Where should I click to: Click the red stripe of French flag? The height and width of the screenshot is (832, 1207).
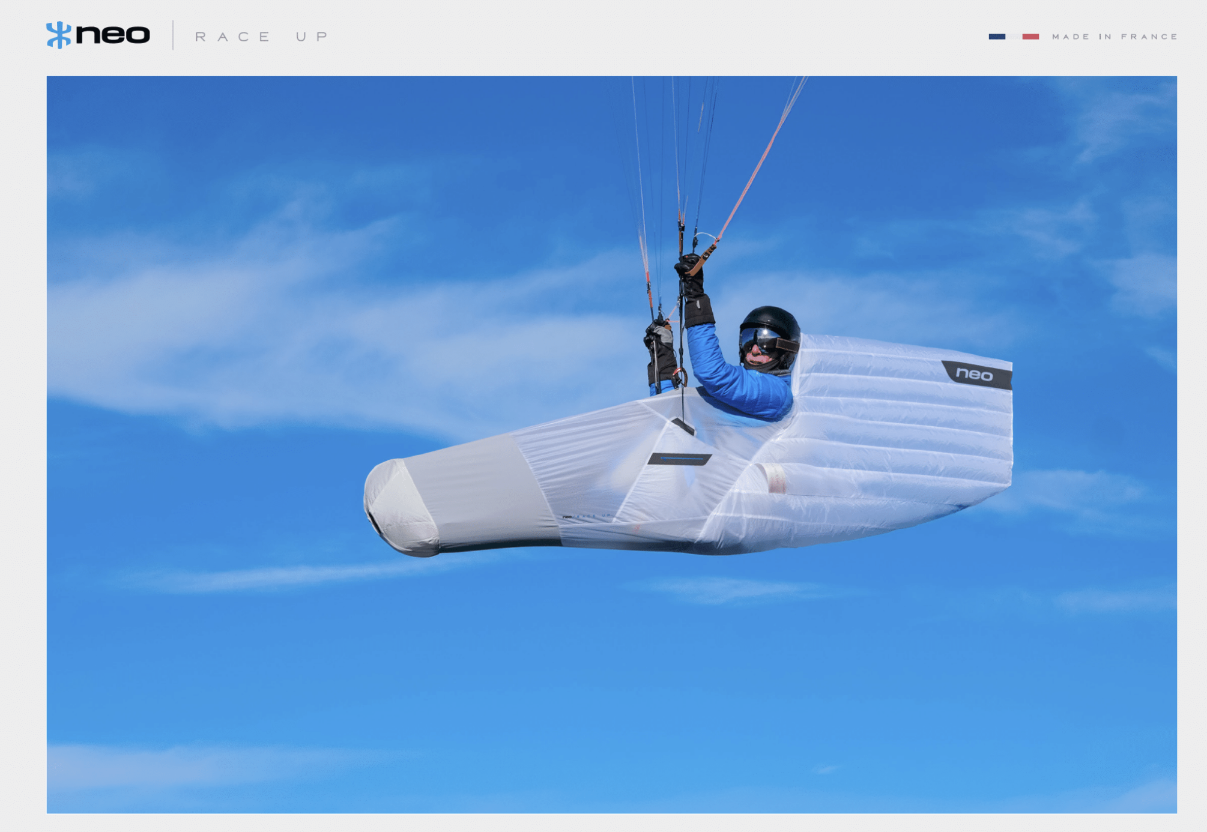(x=1030, y=37)
